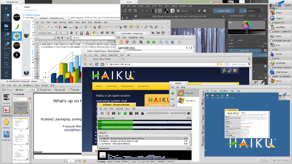Toggle preserve alpha in Krita toolbar
Screen dimensions: 292x164
point(205,11)
